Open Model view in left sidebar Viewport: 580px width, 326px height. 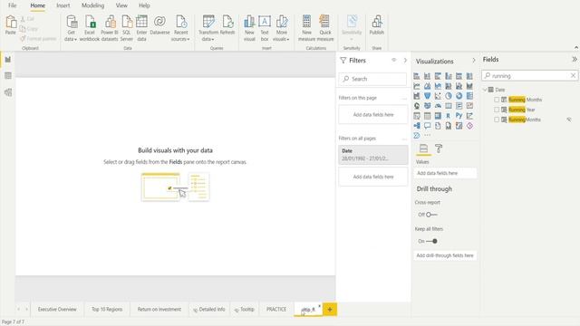pyautogui.click(x=8, y=92)
